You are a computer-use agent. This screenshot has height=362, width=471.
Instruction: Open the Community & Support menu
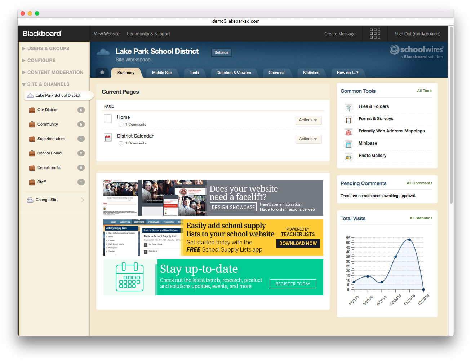pyautogui.click(x=148, y=34)
